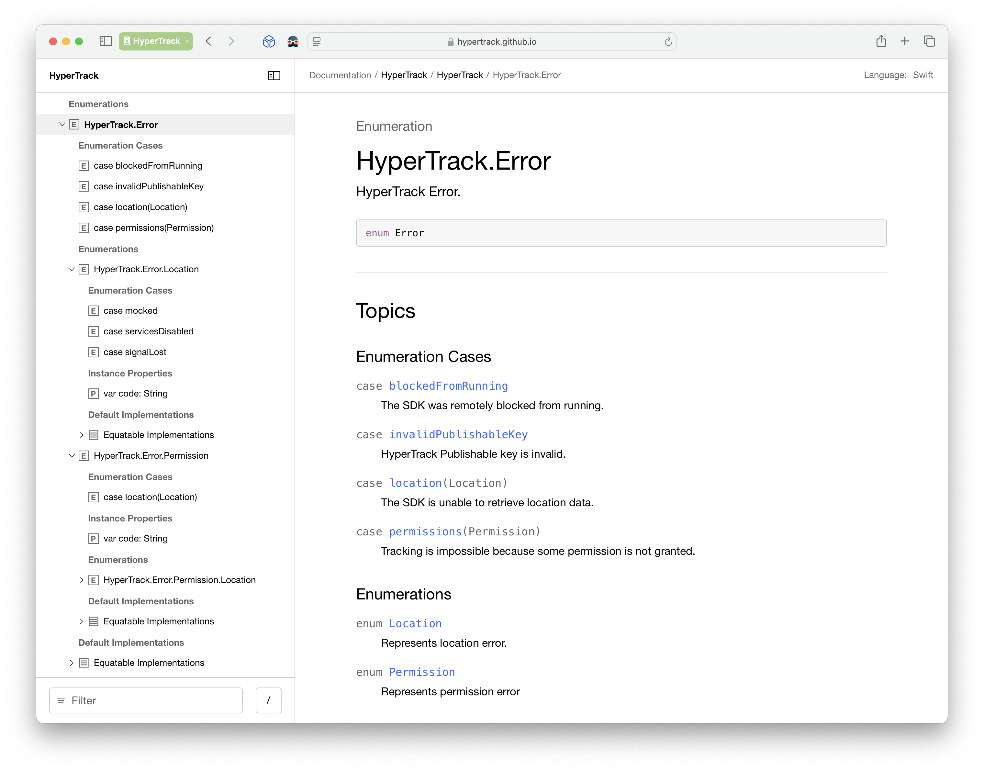Click the HyperTrack.Error.Permission.Location sidebar item
984x771 pixels.
click(x=179, y=580)
